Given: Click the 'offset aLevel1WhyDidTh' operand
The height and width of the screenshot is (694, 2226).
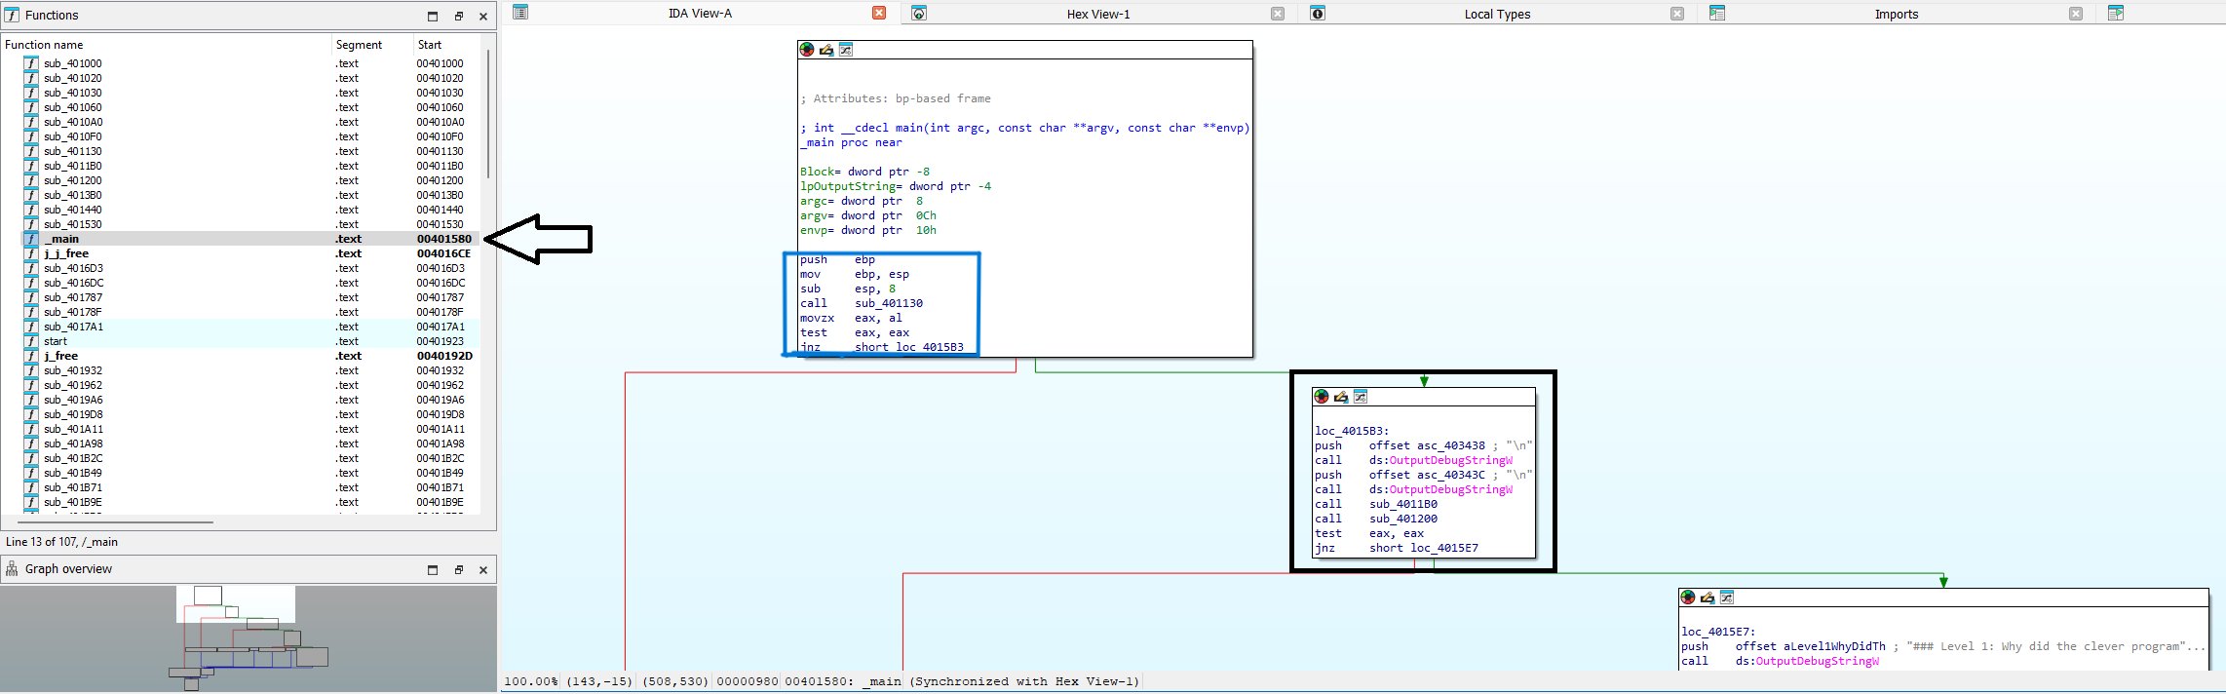Looking at the screenshot, I should (x=1811, y=646).
